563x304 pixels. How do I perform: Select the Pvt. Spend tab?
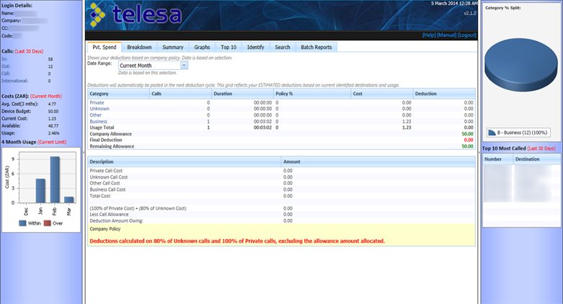pos(105,47)
